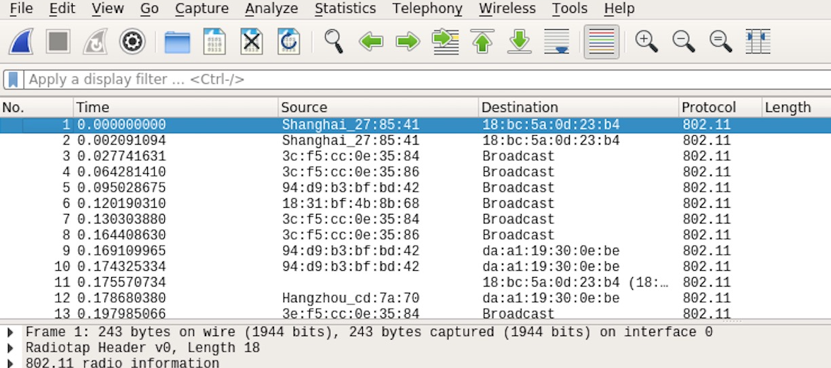Image resolution: width=831 pixels, height=368 pixels.
Task: Restart the current capture
Action: click(95, 42)
